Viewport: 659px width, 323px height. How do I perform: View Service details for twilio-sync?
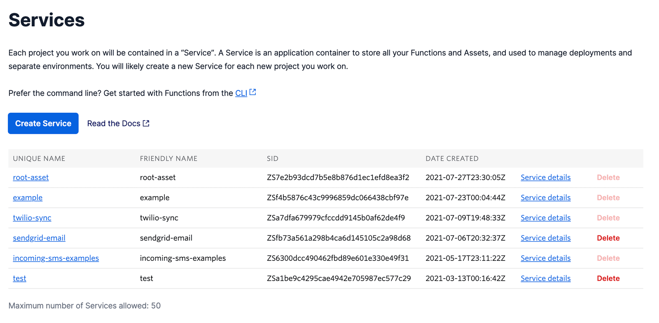tap(545, 218)
